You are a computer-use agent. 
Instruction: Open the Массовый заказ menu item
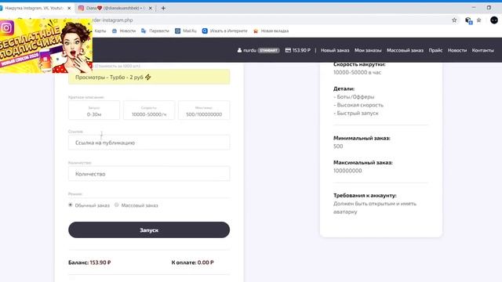[x=405, y=50]
